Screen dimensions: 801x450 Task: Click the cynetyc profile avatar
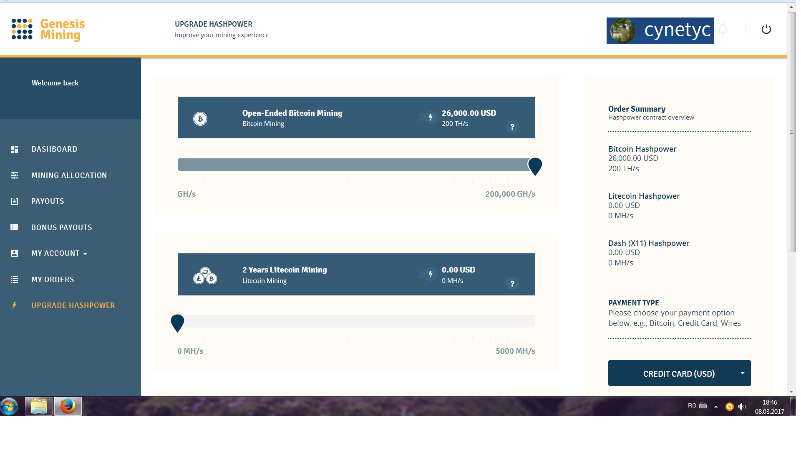click(x=622, y=30)
